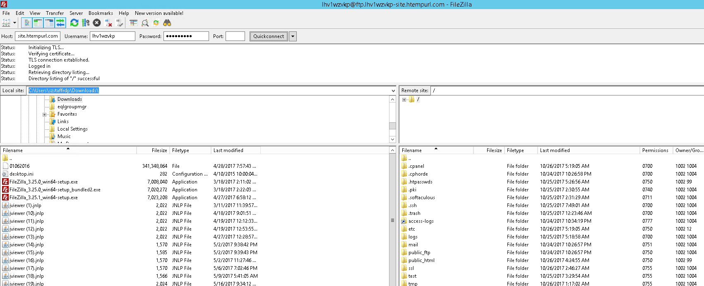Open the Local site path dropdown

tap(393, 91)
